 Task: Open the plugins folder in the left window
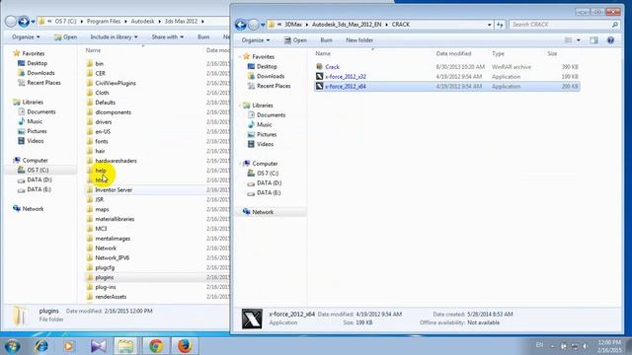(x=105, y=277)
